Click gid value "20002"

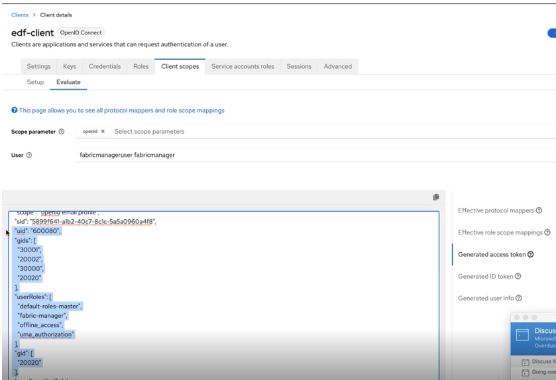tap(30, 260)
